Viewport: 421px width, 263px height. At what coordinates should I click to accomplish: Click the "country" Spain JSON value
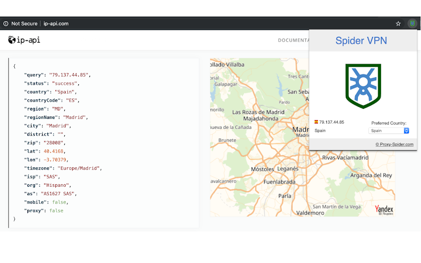tap(64, 92)
